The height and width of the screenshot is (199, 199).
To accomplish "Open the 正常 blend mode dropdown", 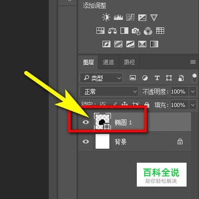I will tap(109, 92).
